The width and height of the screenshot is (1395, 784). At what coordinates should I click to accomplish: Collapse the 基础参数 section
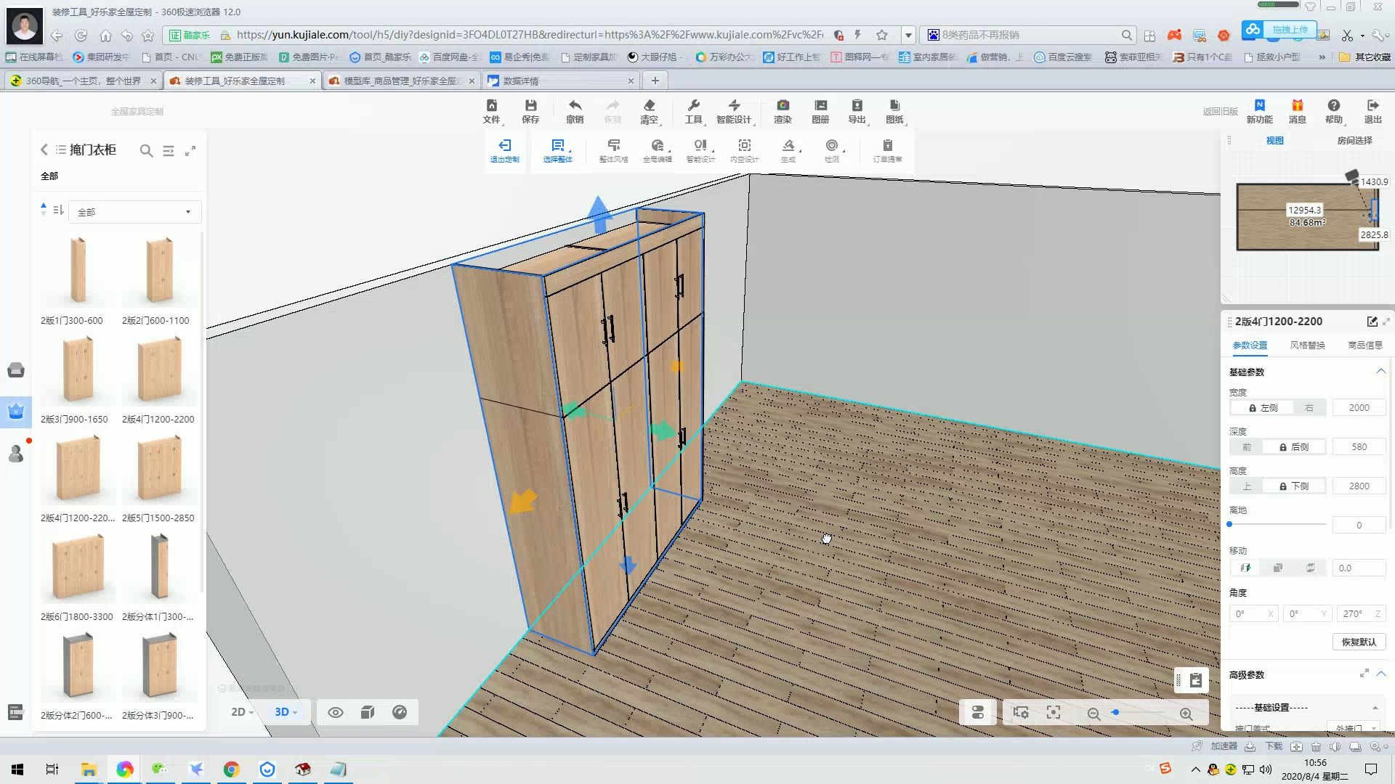pyautogui.click(x=1380, y=371)
